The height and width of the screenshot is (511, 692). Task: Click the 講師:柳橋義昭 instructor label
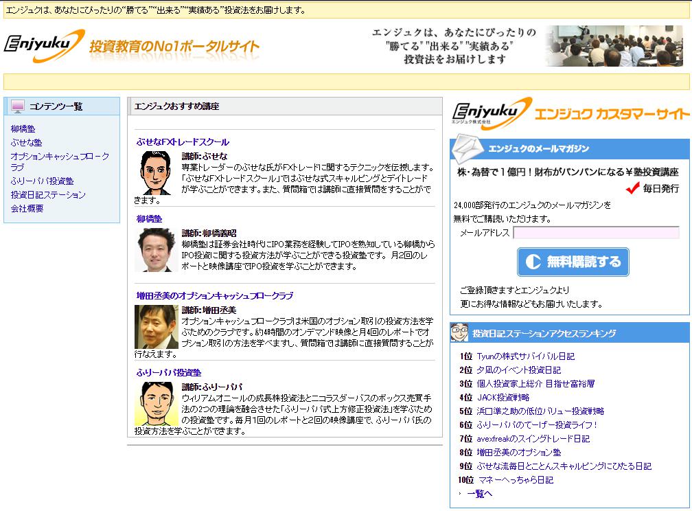[x=209, y=234]
